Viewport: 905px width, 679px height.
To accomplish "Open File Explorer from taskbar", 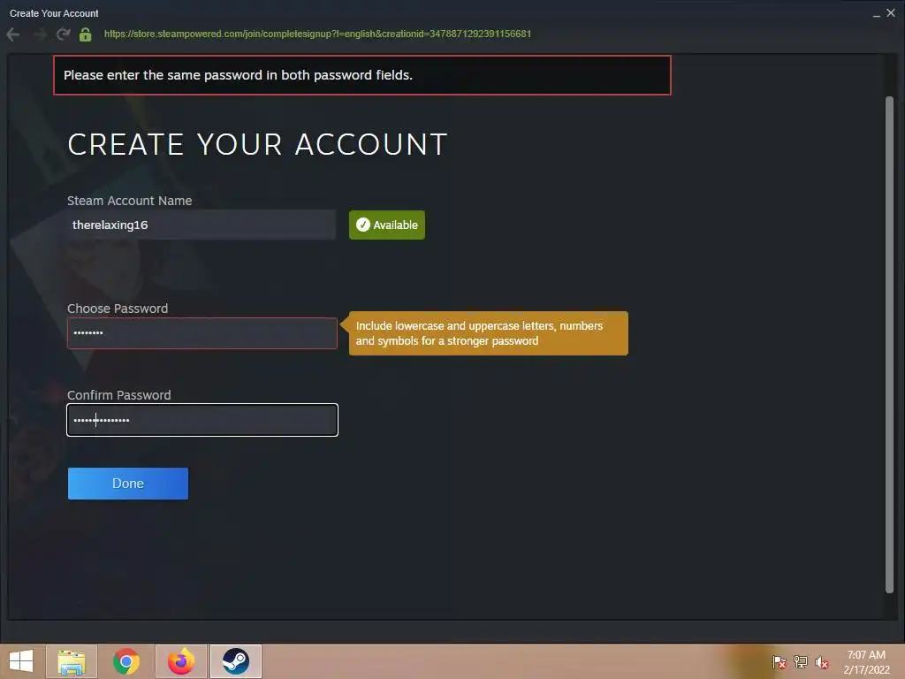I will [72, 661].
